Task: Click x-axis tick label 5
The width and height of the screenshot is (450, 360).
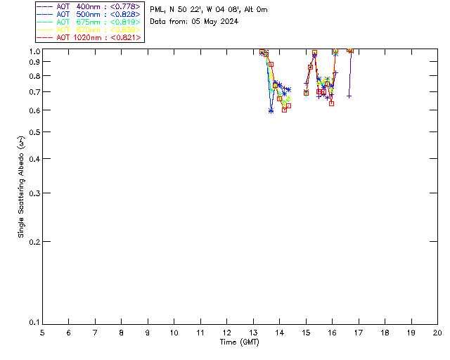Action: (42, 332)
